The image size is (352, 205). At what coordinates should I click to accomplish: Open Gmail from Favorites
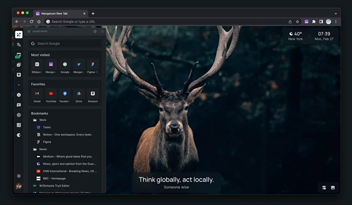pos(37,96)
